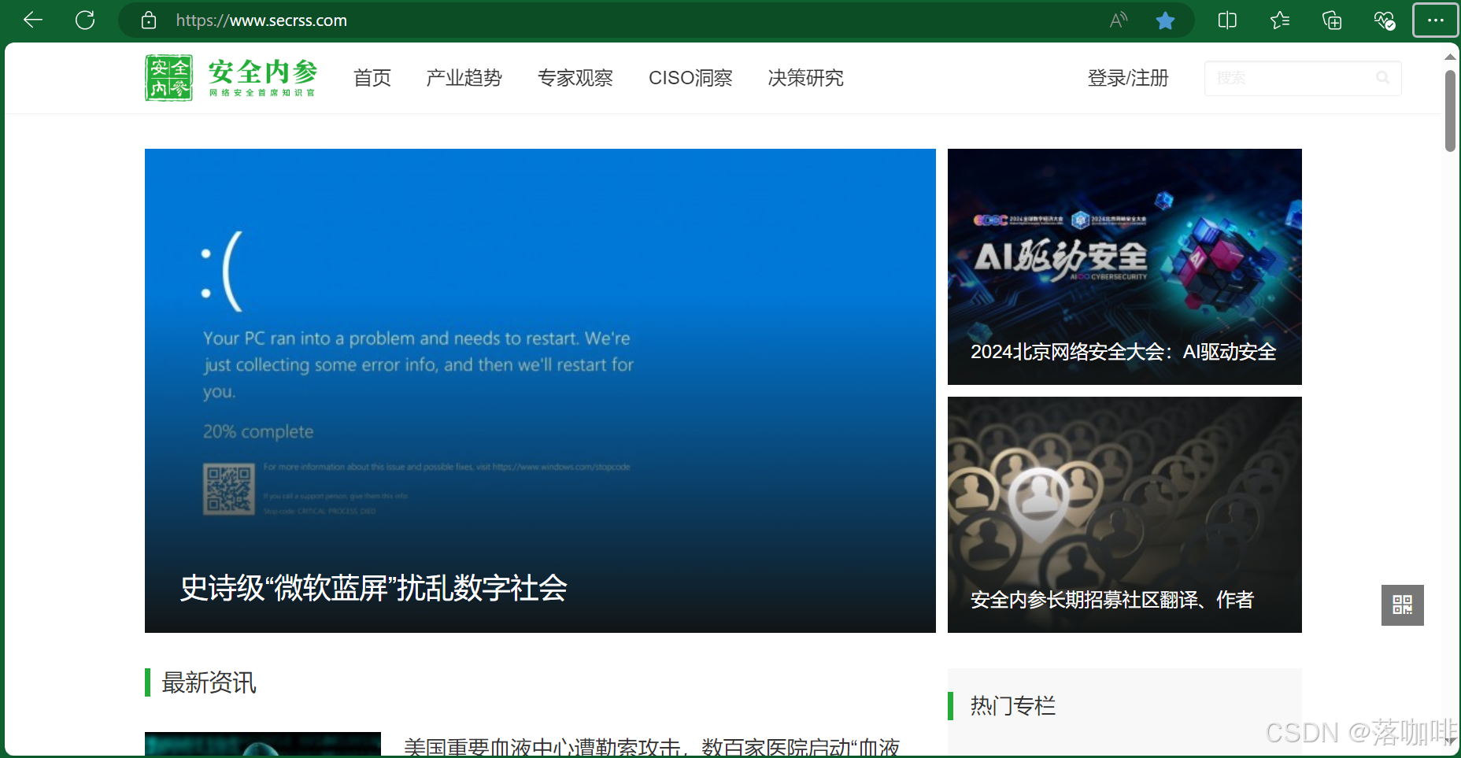The width and height of the screenshot is (1461, 758).
Task: Click the 安全内参 site logo
Action: pos(231,78)
